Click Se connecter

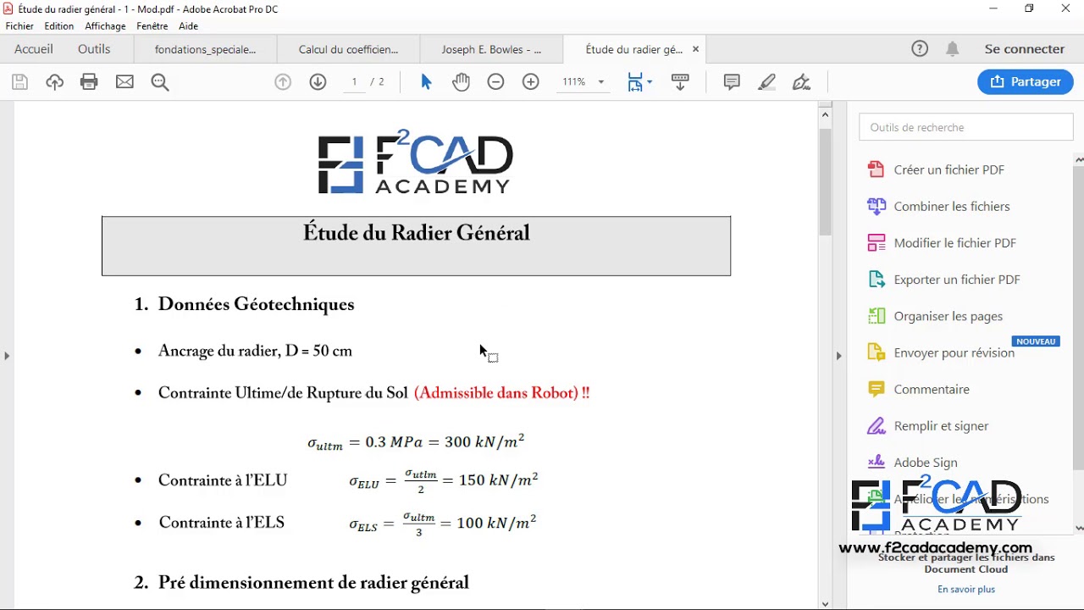tap(1025, 49)
